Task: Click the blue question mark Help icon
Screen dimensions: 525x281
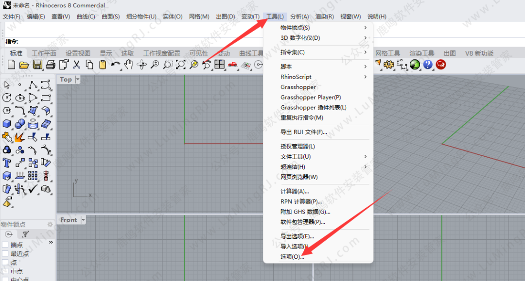Action: 428,65
